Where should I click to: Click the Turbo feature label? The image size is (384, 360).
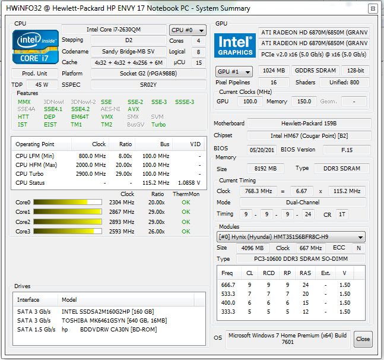tap(158, 125)
